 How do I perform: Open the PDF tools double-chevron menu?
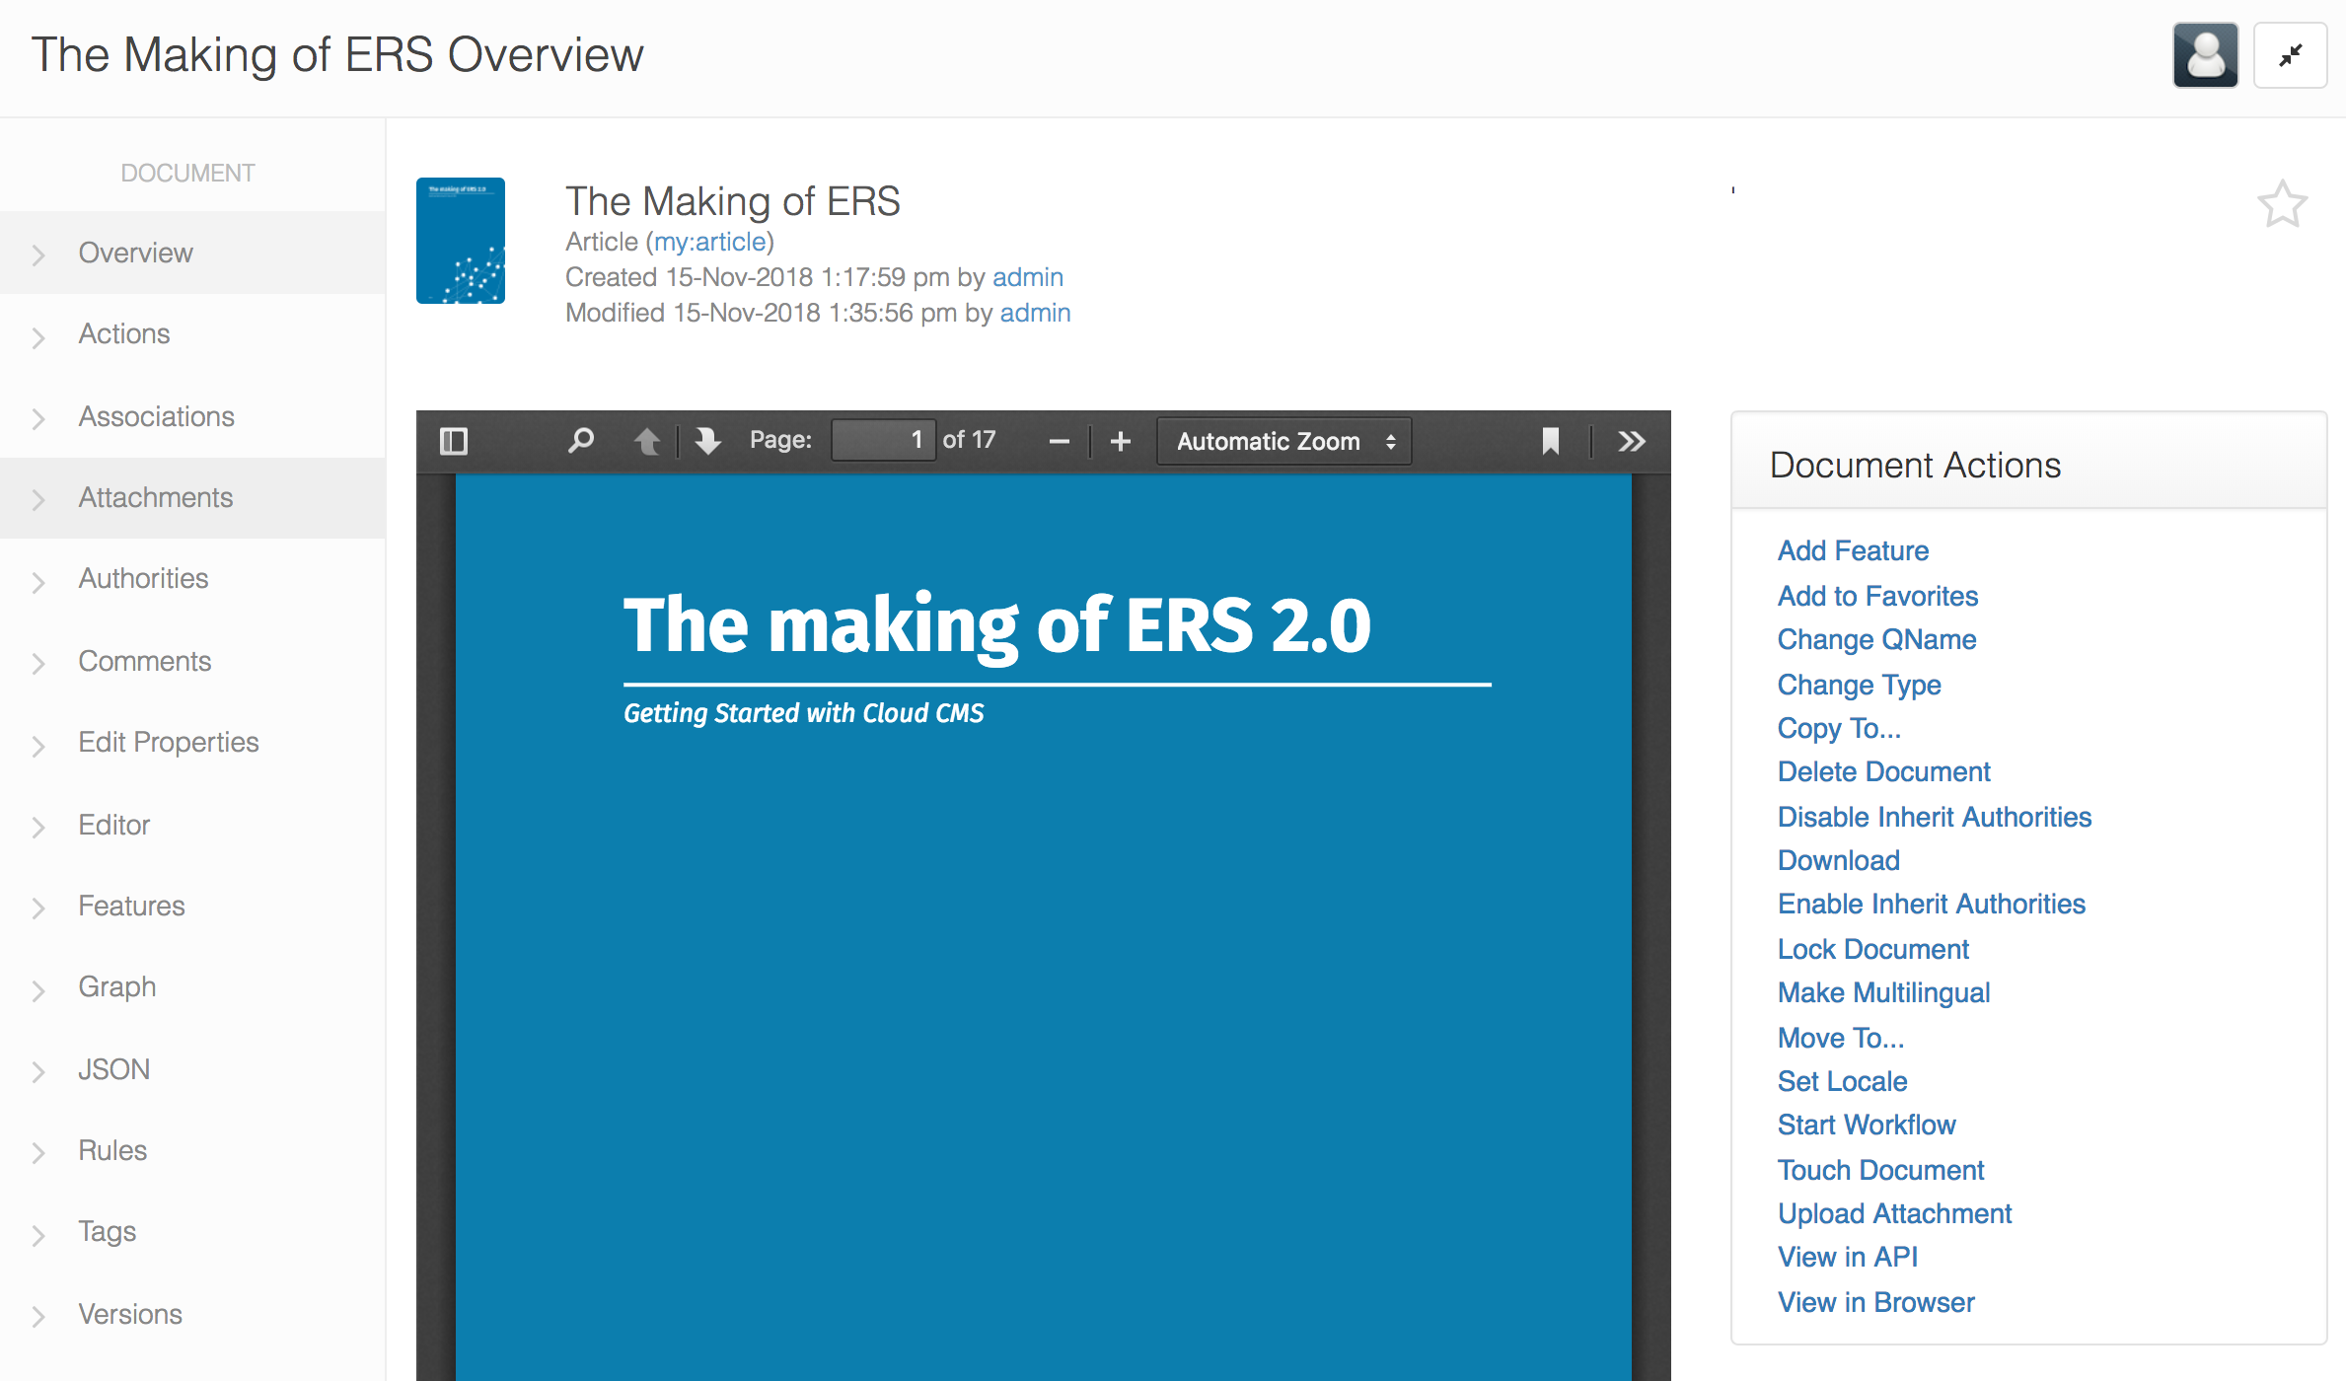[1632, 441]
